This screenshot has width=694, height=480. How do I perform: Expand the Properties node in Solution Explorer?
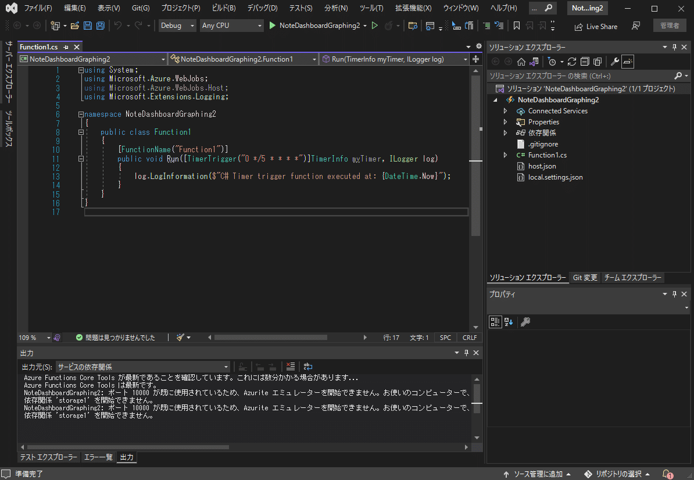click(x=506, y=122)
